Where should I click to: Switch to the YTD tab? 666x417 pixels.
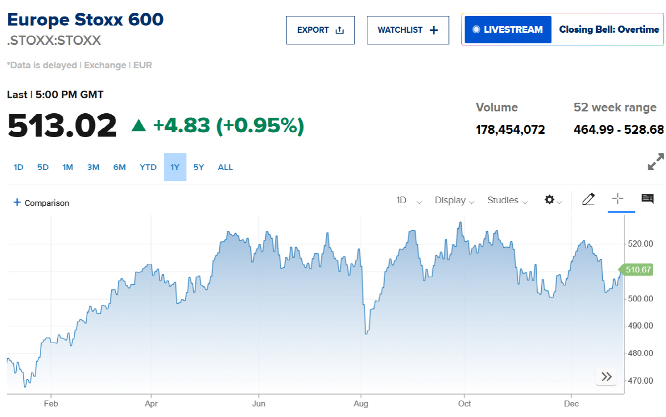coord(148,167)
